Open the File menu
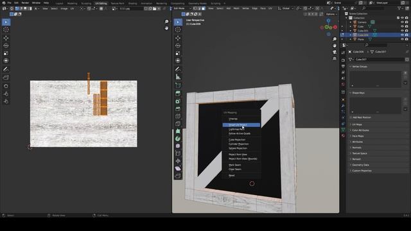Image resolution: width=411 pixels, height=231 pixels. point(10,3)
